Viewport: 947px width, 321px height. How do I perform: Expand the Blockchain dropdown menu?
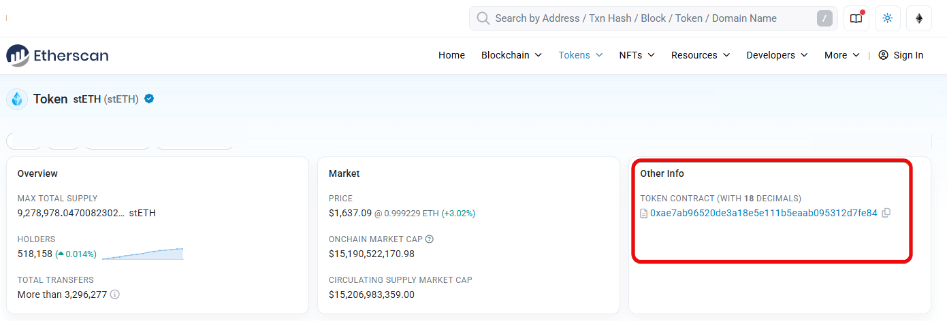tap(511, 55)
